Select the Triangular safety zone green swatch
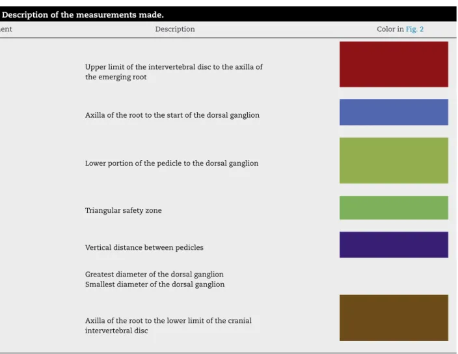The width and height of the screenshot is (458, 354). (394, 208)
